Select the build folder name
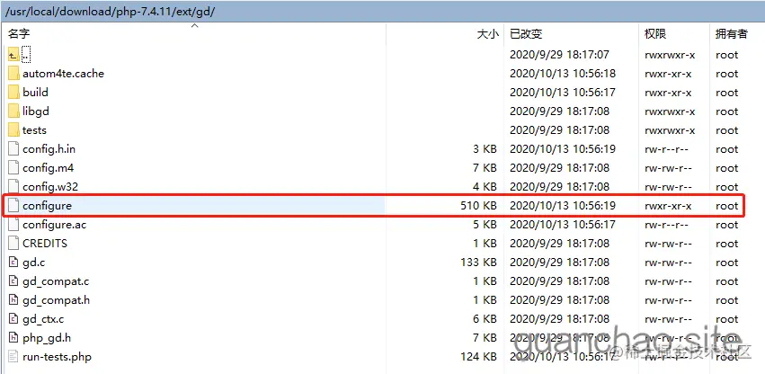 tap(35, 93)
